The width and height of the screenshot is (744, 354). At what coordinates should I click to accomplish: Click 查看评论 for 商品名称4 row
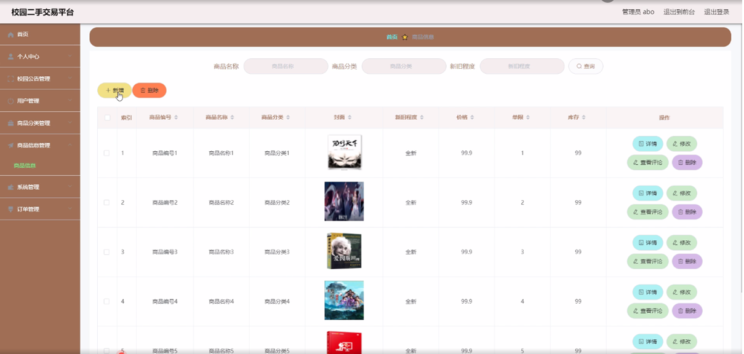647,311
